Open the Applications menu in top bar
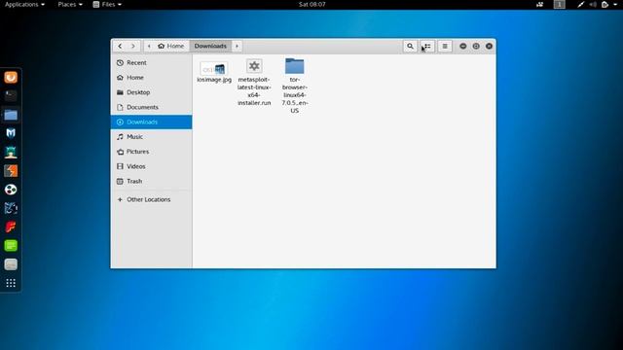Viewport: 623px width, 350px height. (x=24, y=4)
